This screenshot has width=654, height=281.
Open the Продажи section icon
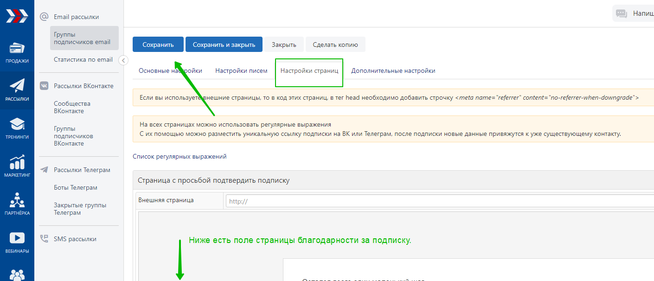(x=17, y=49)
